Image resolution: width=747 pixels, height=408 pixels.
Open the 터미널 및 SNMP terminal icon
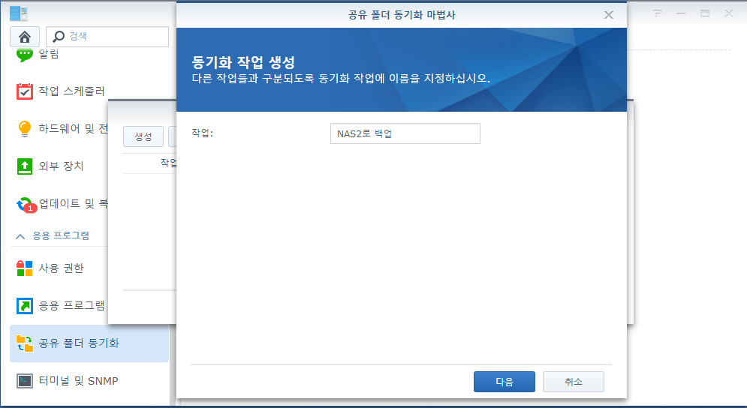coord(24,381)
